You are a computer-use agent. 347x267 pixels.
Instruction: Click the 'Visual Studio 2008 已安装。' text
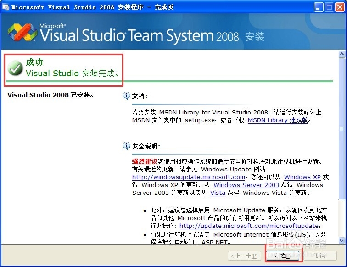(50, 95)
